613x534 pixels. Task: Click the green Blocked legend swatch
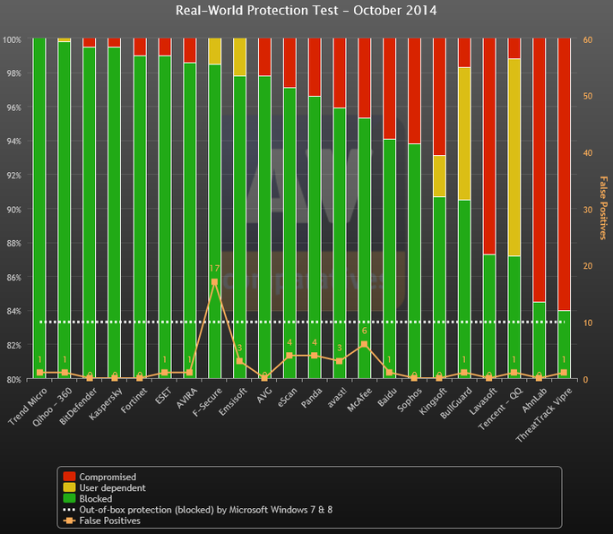69,498
